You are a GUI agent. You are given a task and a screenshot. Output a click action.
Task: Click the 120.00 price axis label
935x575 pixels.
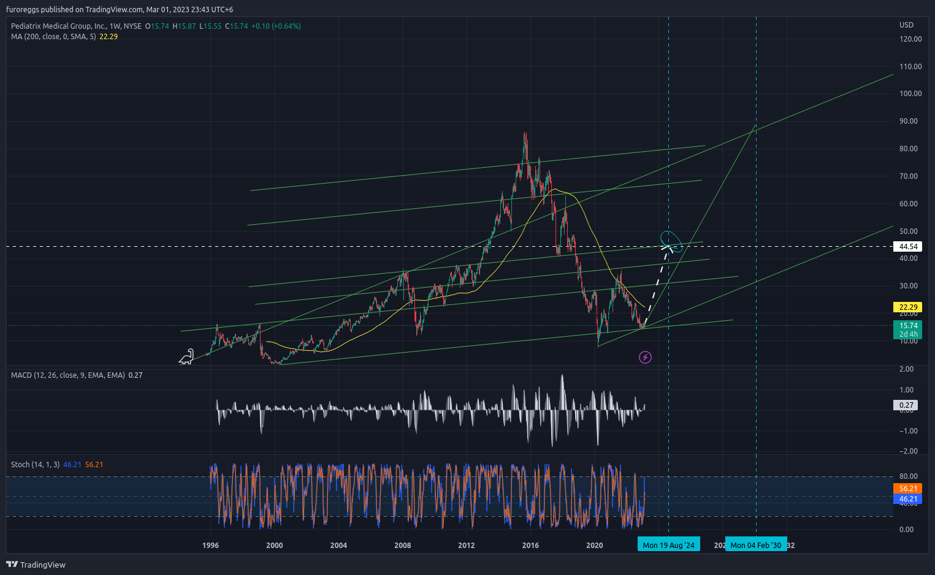click(x=910, y=39)
